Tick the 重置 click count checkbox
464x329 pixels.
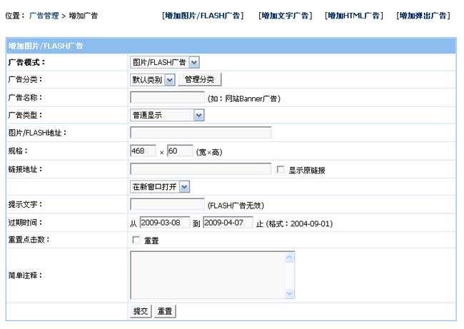point(136,241)
